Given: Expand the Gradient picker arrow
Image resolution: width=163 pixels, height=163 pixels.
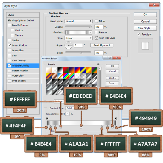Looking at the screenshot, I should [x=91, y=32].
